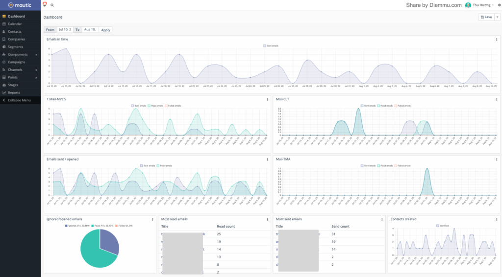The height and width of the screenshot is (277, 502).
Task: Click the Points sidebar icon
Action: (4, 77)
